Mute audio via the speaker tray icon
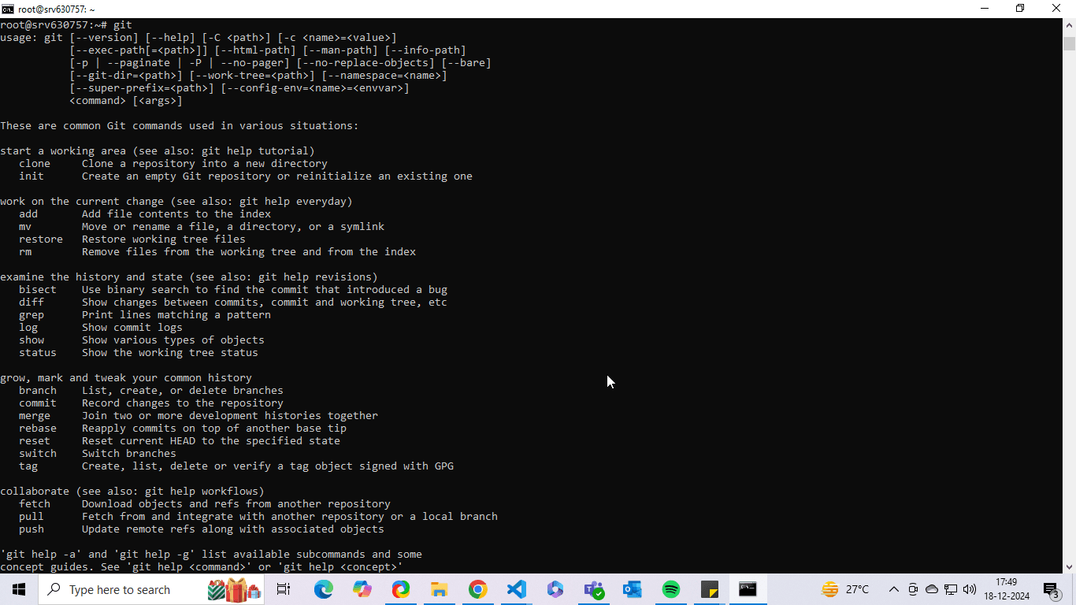The image size is (1076, 605). pos(970,589)
